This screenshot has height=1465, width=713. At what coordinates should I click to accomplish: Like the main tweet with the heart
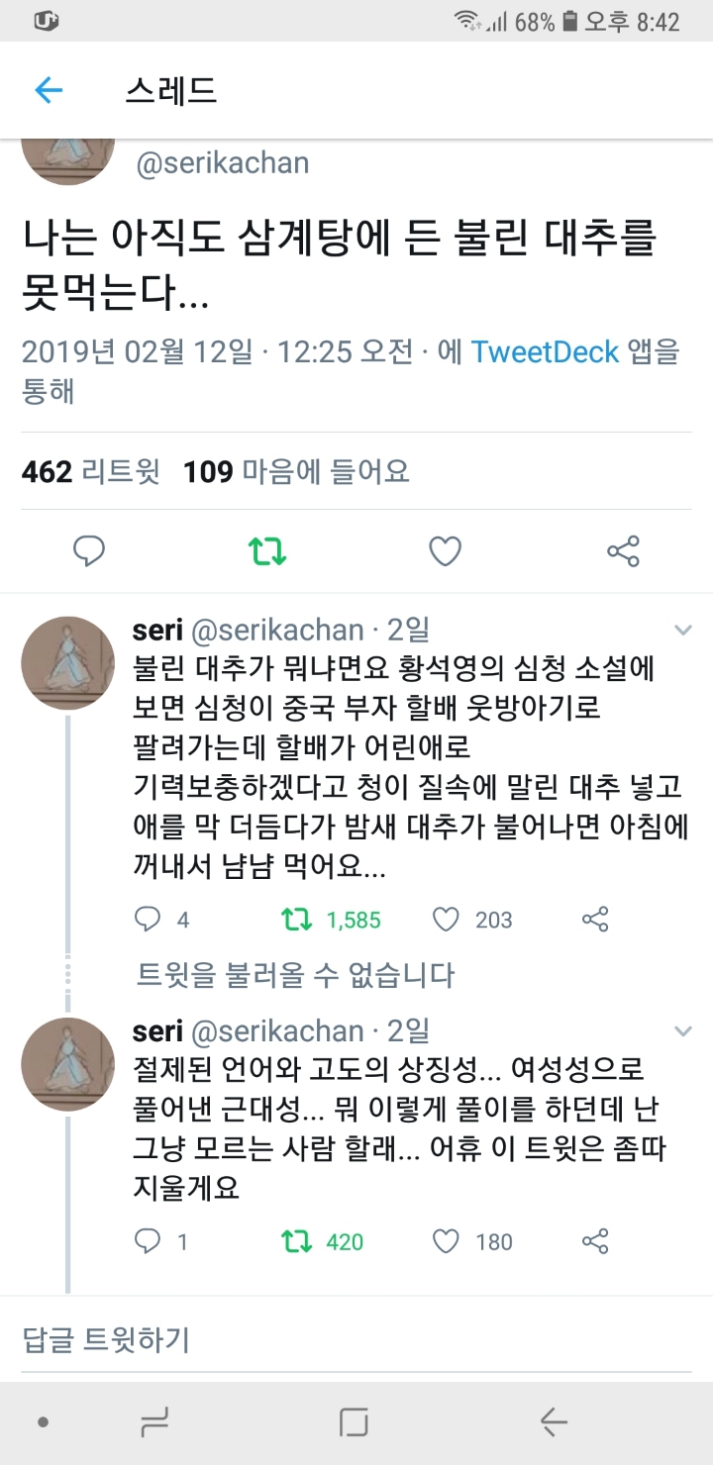(x=445, y=551)
